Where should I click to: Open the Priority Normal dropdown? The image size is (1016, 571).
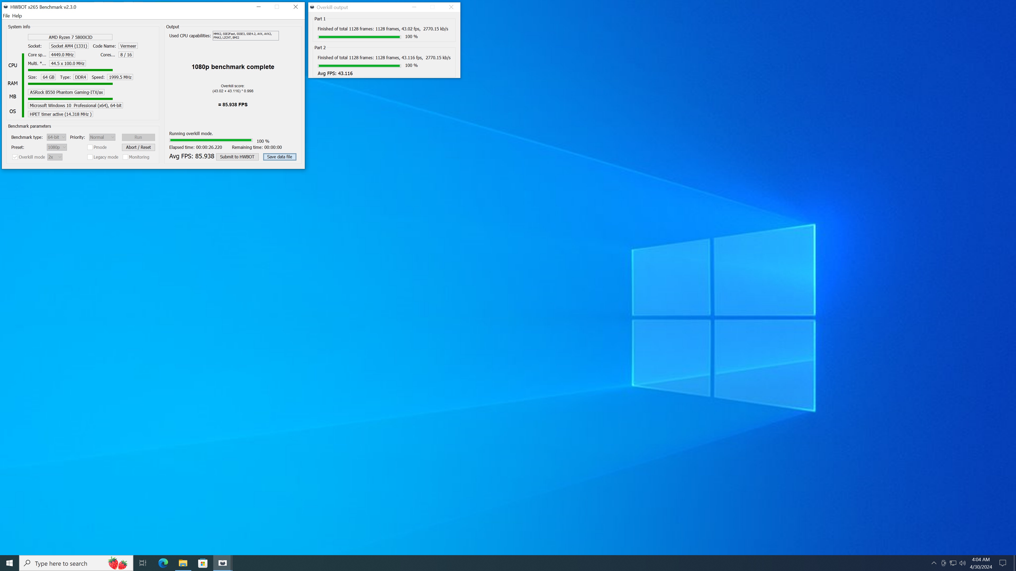pyautogui.click(x=102, y=137)
